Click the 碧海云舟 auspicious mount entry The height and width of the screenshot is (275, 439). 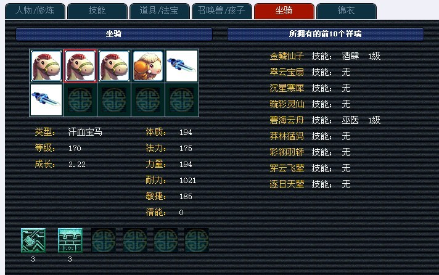287,120
